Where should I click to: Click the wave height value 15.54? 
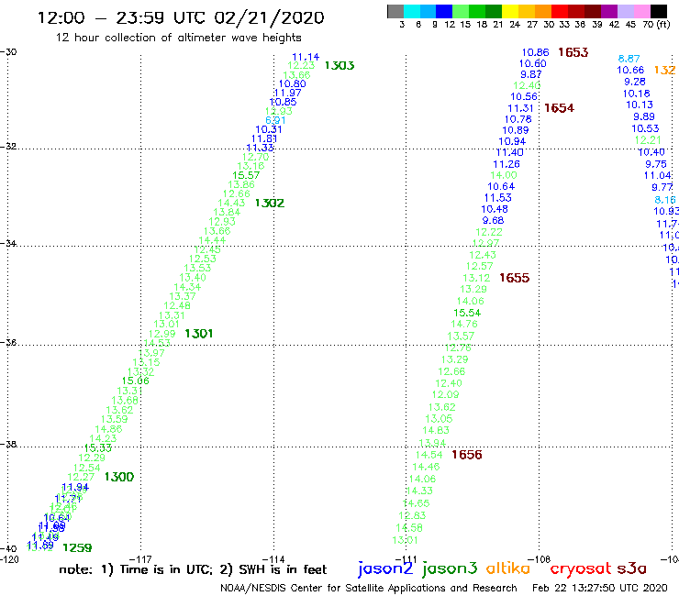click(x=467, y=313)
